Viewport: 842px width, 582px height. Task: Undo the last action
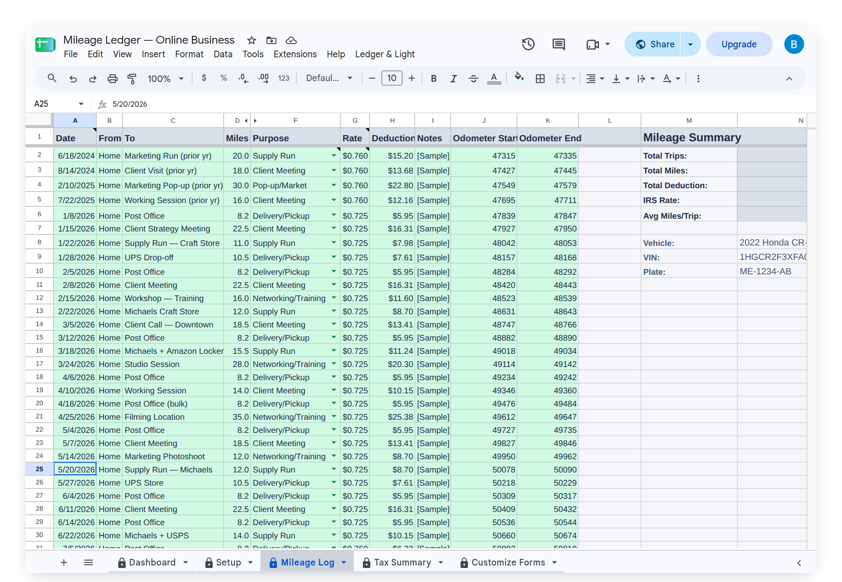tap(73, 78)
